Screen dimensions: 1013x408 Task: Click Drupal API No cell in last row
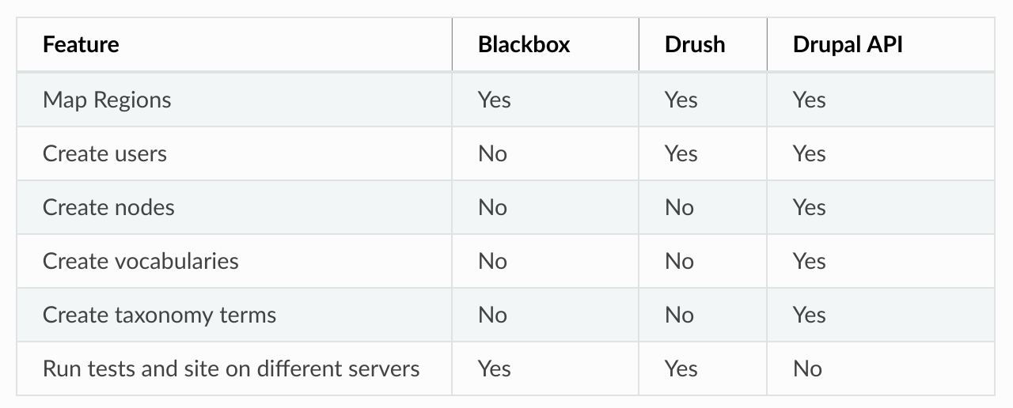[x=807, y=368]
